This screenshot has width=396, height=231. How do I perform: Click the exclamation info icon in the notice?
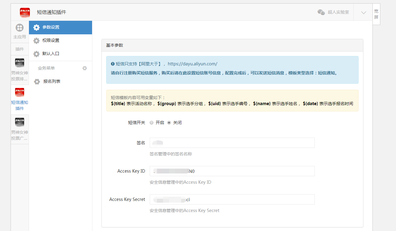coord(113,64)
